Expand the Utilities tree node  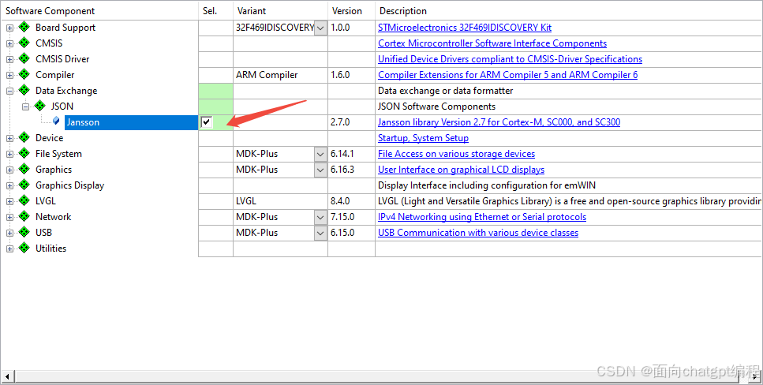(x=9, y=249)
